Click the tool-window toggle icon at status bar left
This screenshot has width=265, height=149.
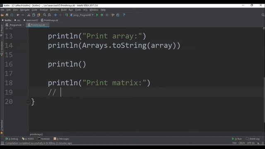(2, 143)
